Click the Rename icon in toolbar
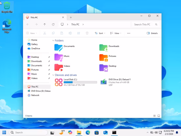 click(x=70, y=33)
